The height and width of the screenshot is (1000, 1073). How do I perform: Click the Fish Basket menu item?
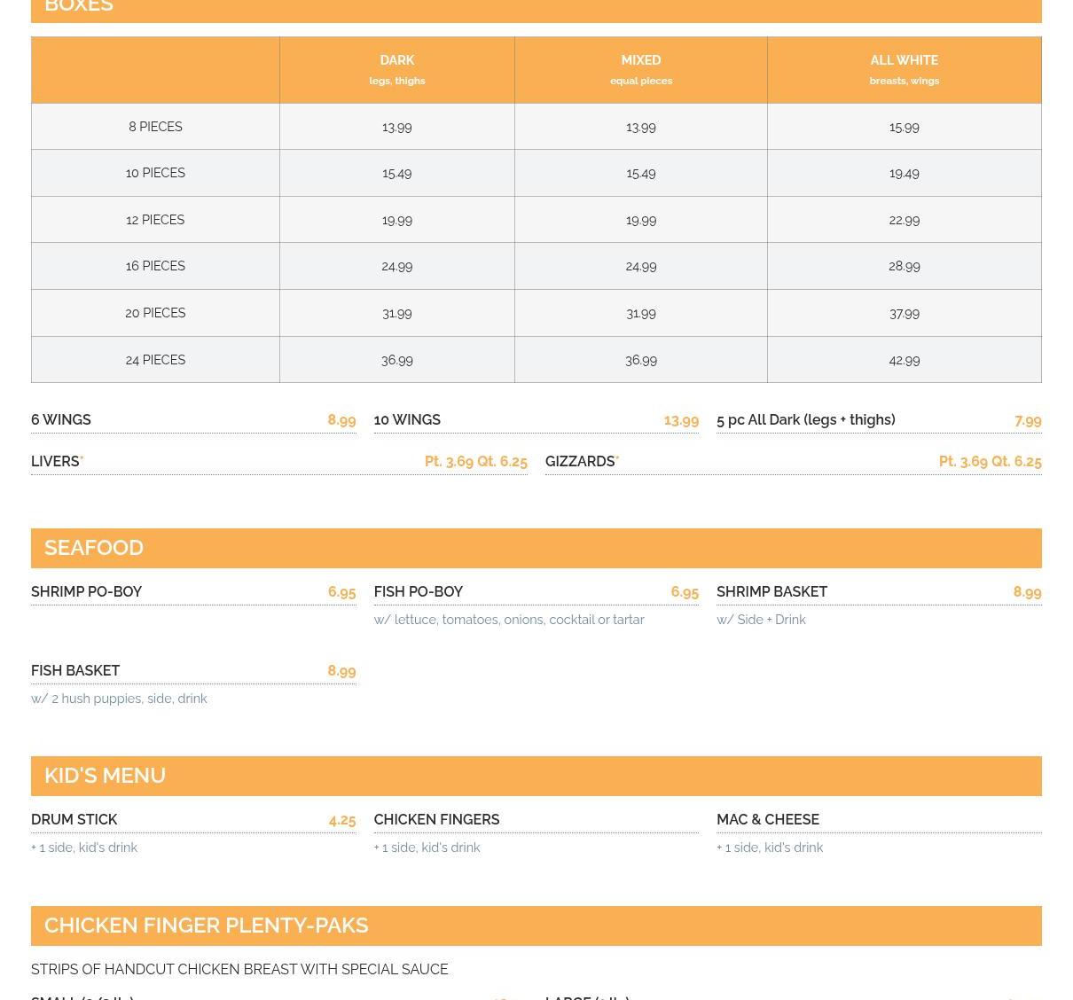75,671
